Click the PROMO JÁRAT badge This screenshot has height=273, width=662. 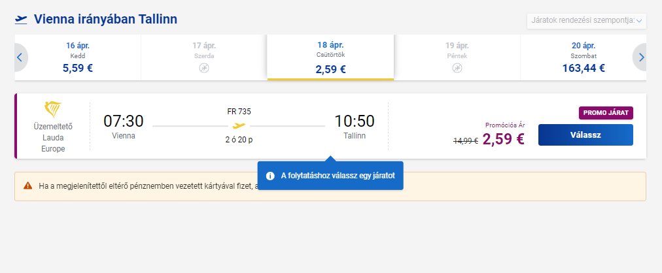pyautogui.click(x=606, y=113)
